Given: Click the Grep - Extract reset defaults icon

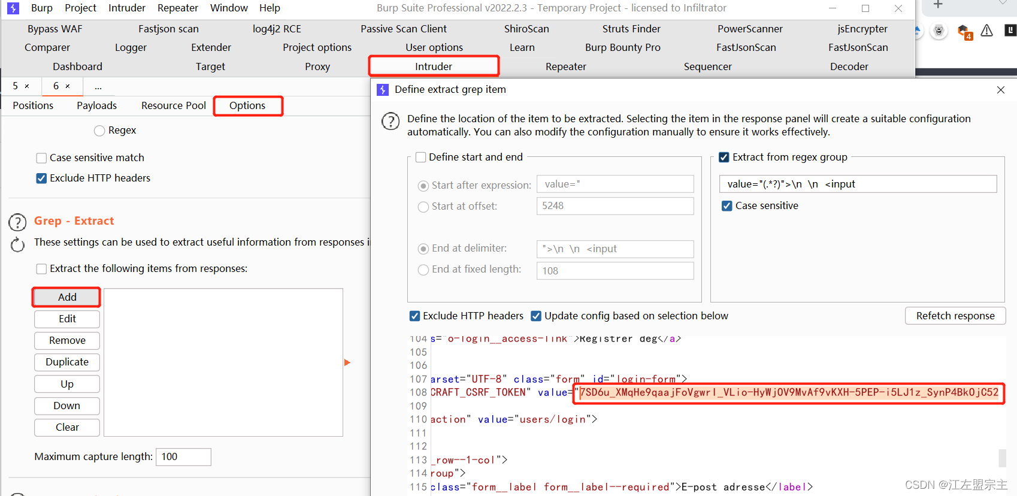Looking at the screenshot, I should (17, 244).
